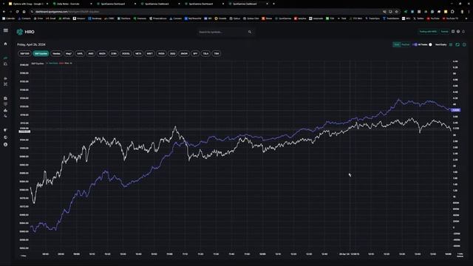
Task: Choose the QQQ symbol chip
Action: pos(172,54)
